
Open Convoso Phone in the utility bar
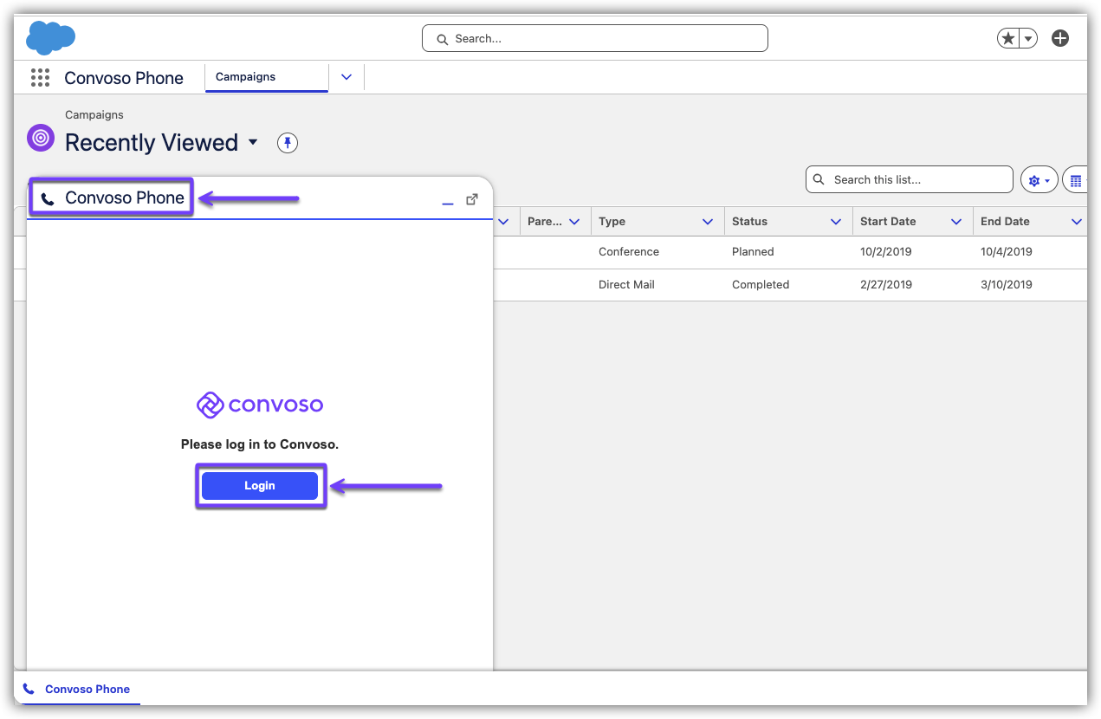coord(77,690)
